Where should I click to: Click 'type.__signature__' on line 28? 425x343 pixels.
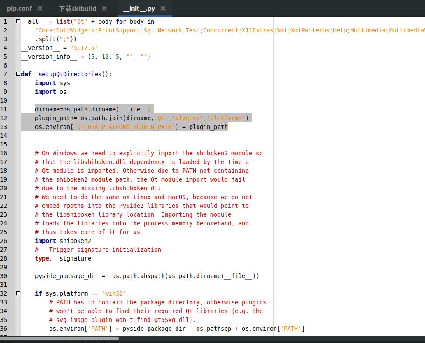point(67,258)
